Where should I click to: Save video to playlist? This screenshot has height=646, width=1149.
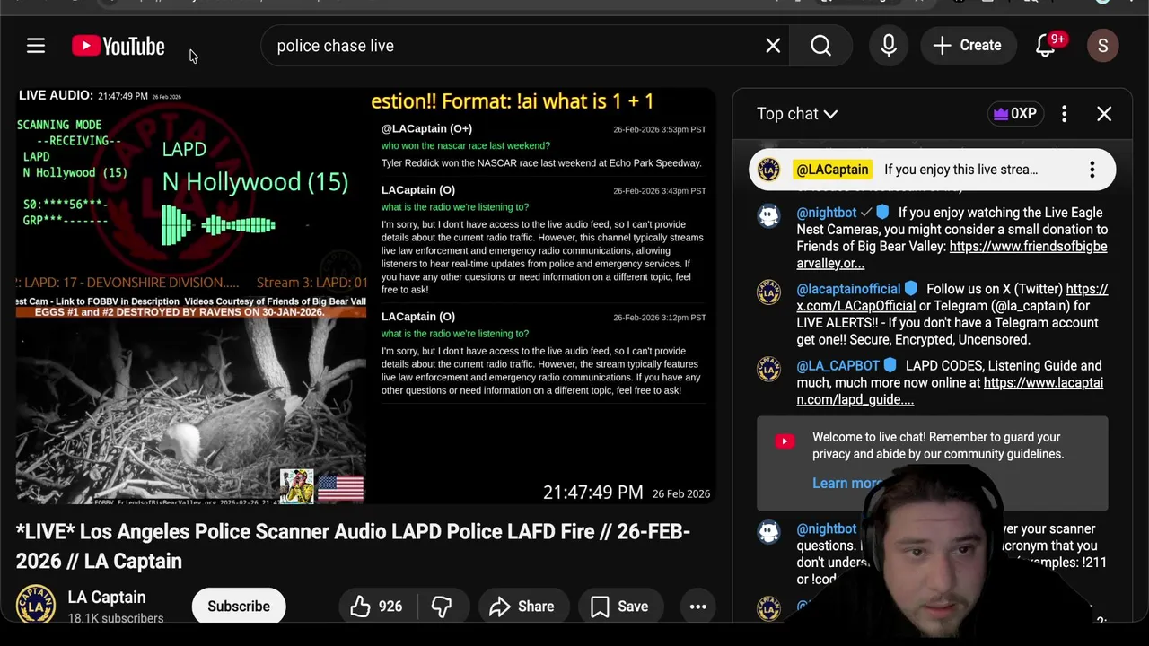tap(619, 607)
